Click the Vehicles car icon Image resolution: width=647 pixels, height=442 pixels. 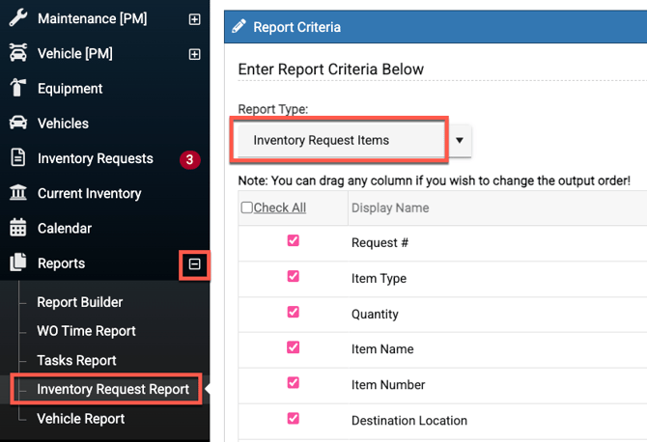coord(17,124)
